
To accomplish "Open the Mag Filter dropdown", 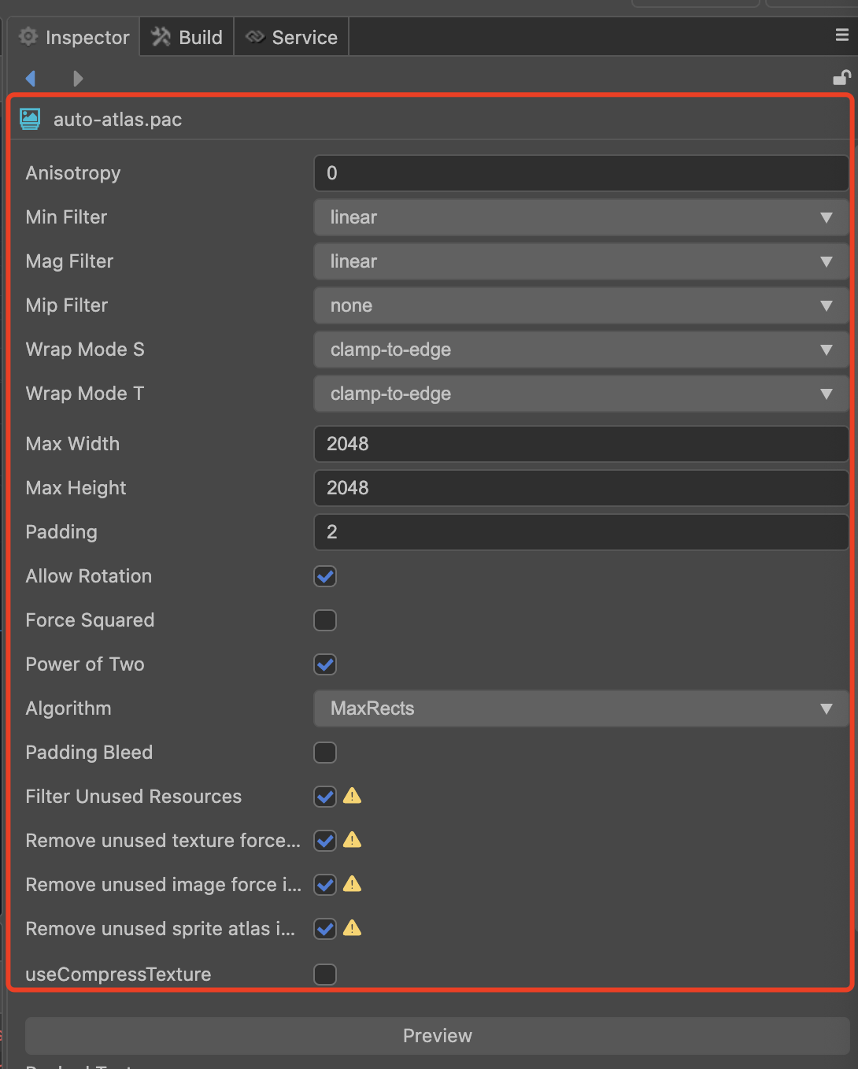I will coord(581,261).
